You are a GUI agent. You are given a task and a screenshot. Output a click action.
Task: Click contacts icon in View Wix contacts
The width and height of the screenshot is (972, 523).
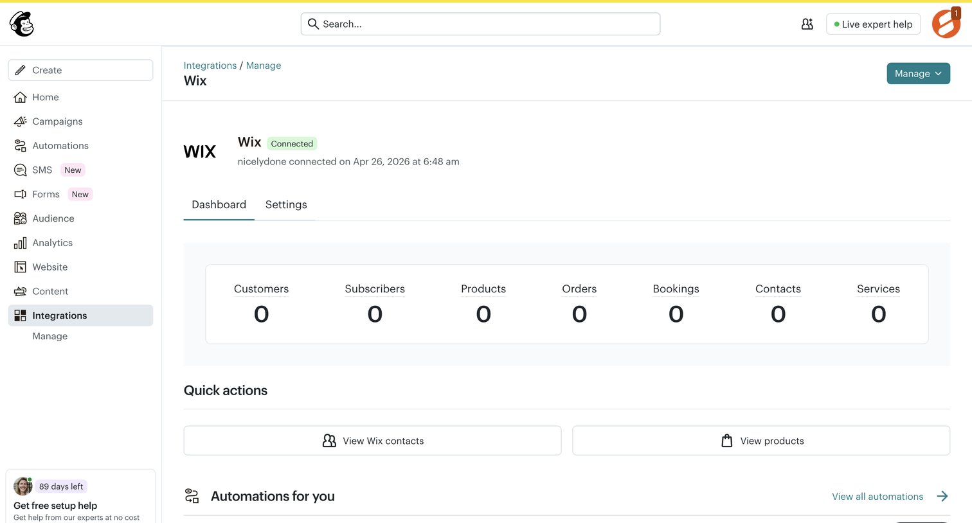coord(329,441)
